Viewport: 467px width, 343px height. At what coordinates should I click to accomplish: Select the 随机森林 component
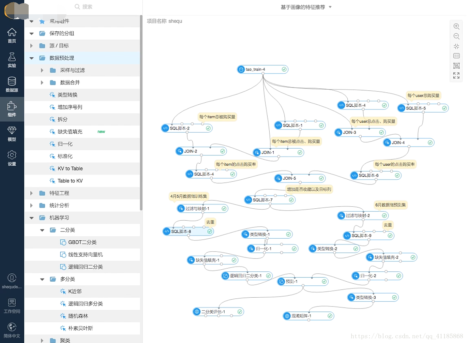coord(82,316)
